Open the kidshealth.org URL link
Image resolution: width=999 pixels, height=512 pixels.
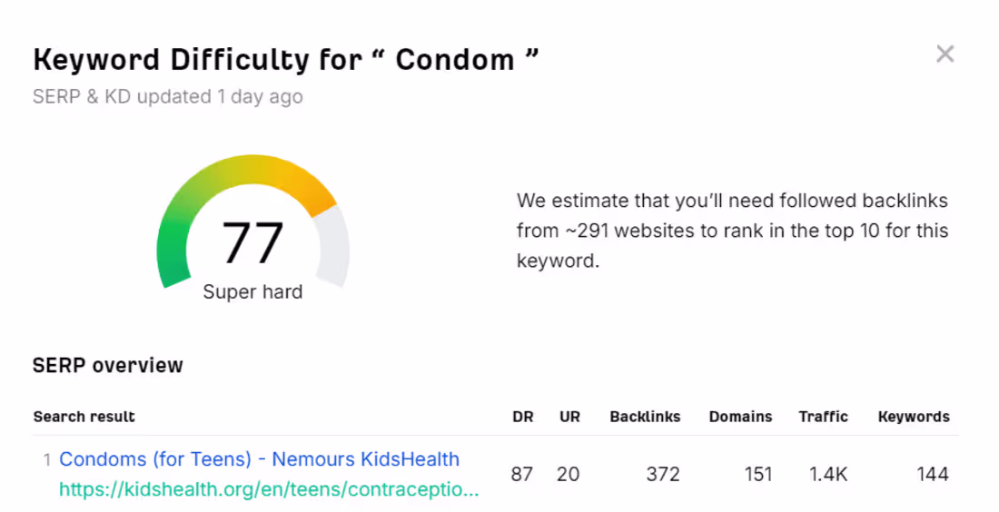pos(268,490)
